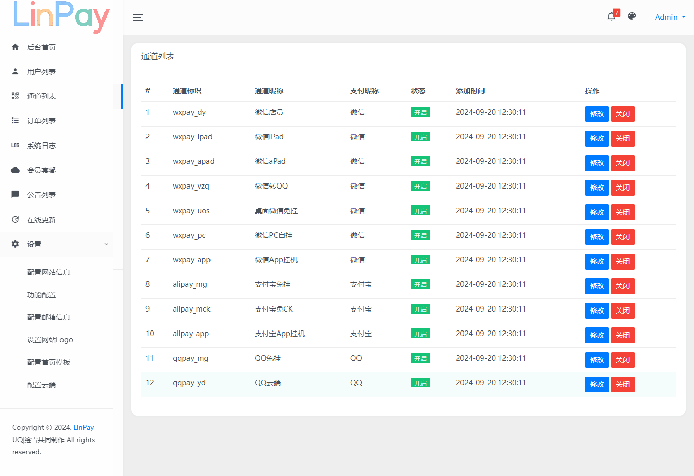This screenshot has height=476, width=694.
Task: Click 修改 for alipay_mg row
Action: (597, 286)
